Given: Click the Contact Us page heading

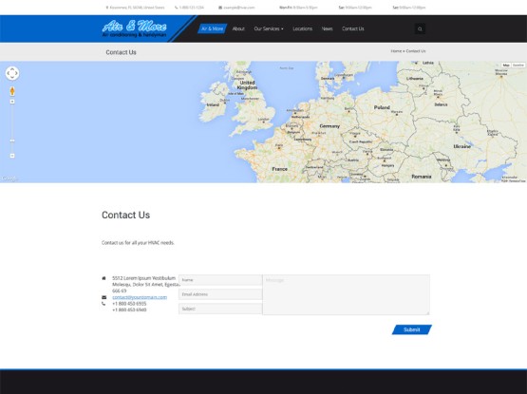Looking at the screenshot, I should coord(125,215).
